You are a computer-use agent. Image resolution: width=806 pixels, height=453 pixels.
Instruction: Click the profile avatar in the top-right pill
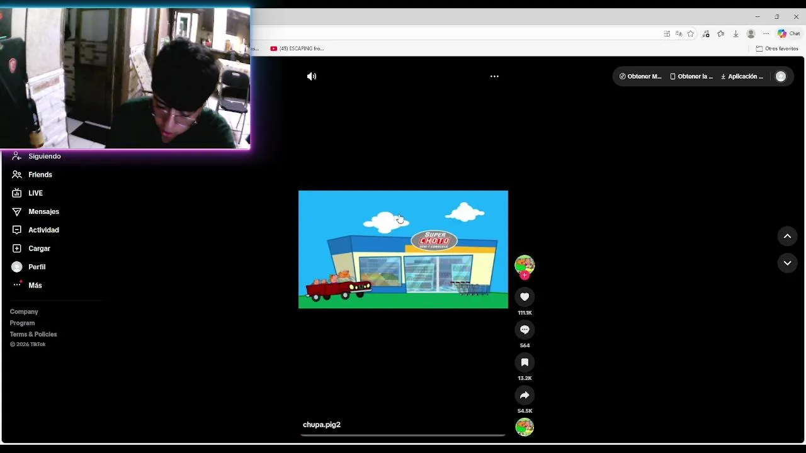(x=781, y=76)
